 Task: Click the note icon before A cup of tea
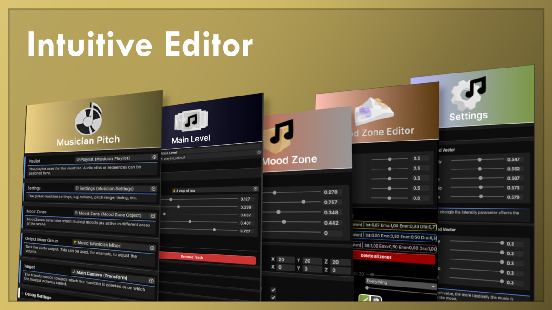[174, 190]
